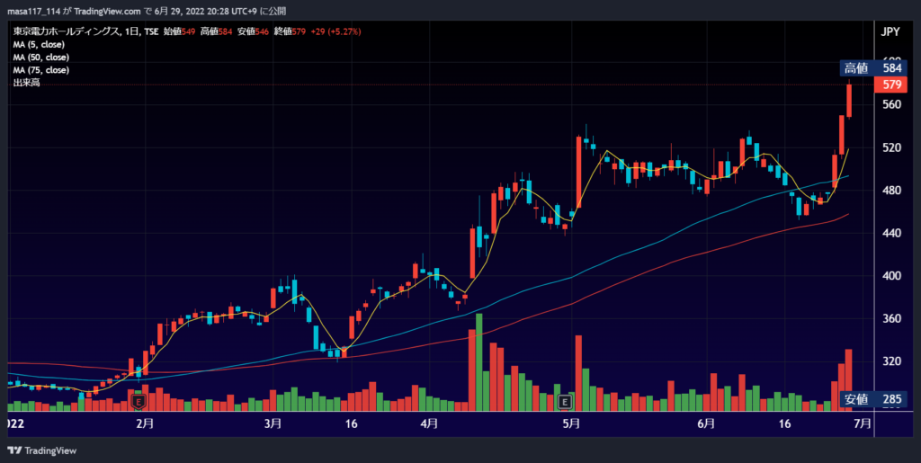Click the 5月 date label on the time axis

(571, 423)
